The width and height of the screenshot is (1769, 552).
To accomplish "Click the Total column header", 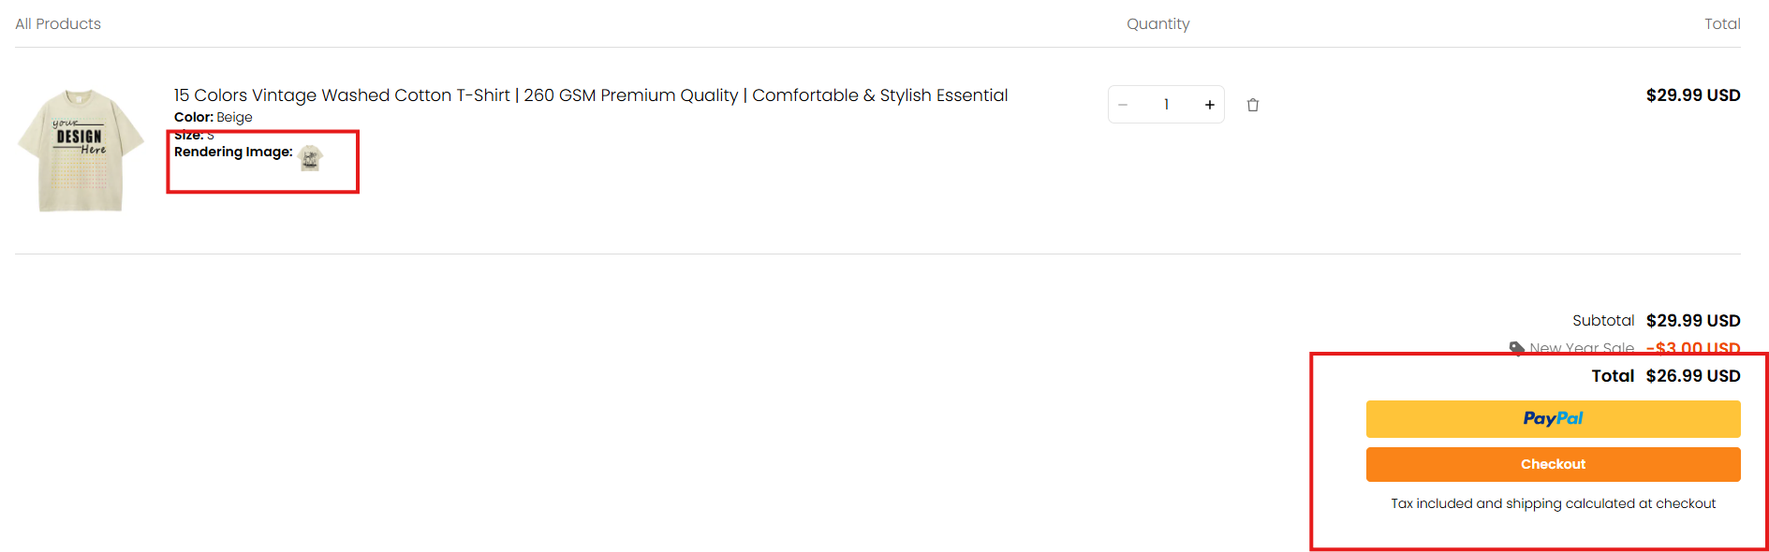I will (x=1722, y=24).
